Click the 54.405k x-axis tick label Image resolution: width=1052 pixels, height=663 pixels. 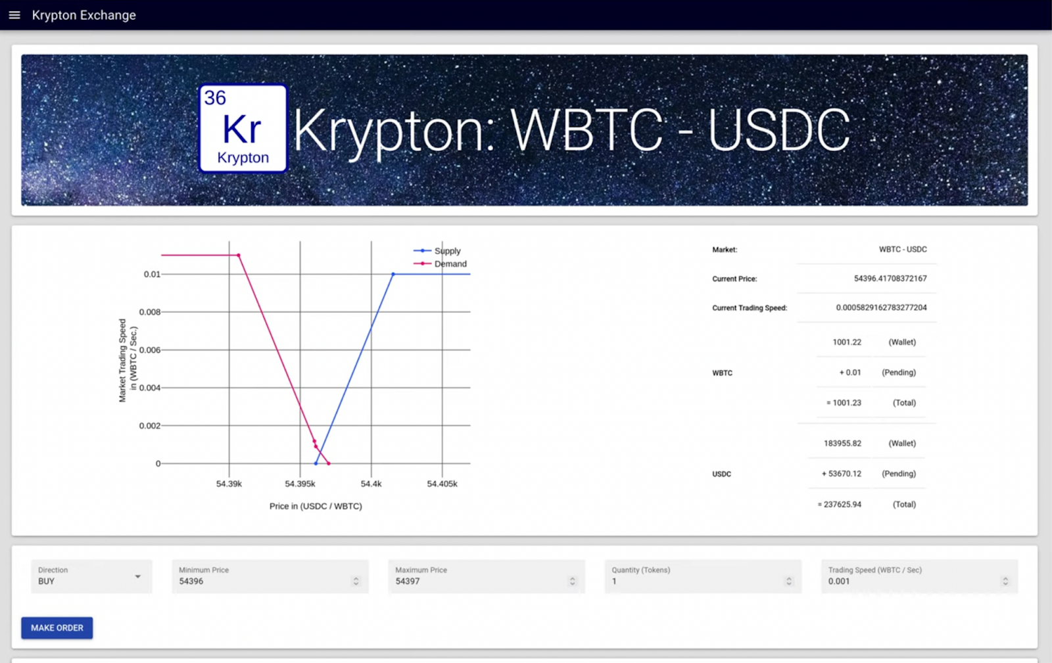tap(442, 484)
